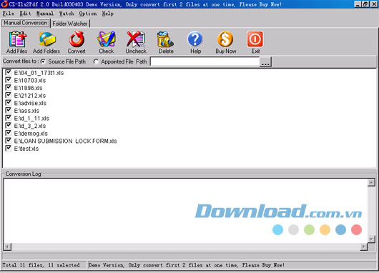Viewport: 379px width, 273px height.
Task: Uncheck the E:\advise.xls checkbox
Action: click(x=9, y=102)
